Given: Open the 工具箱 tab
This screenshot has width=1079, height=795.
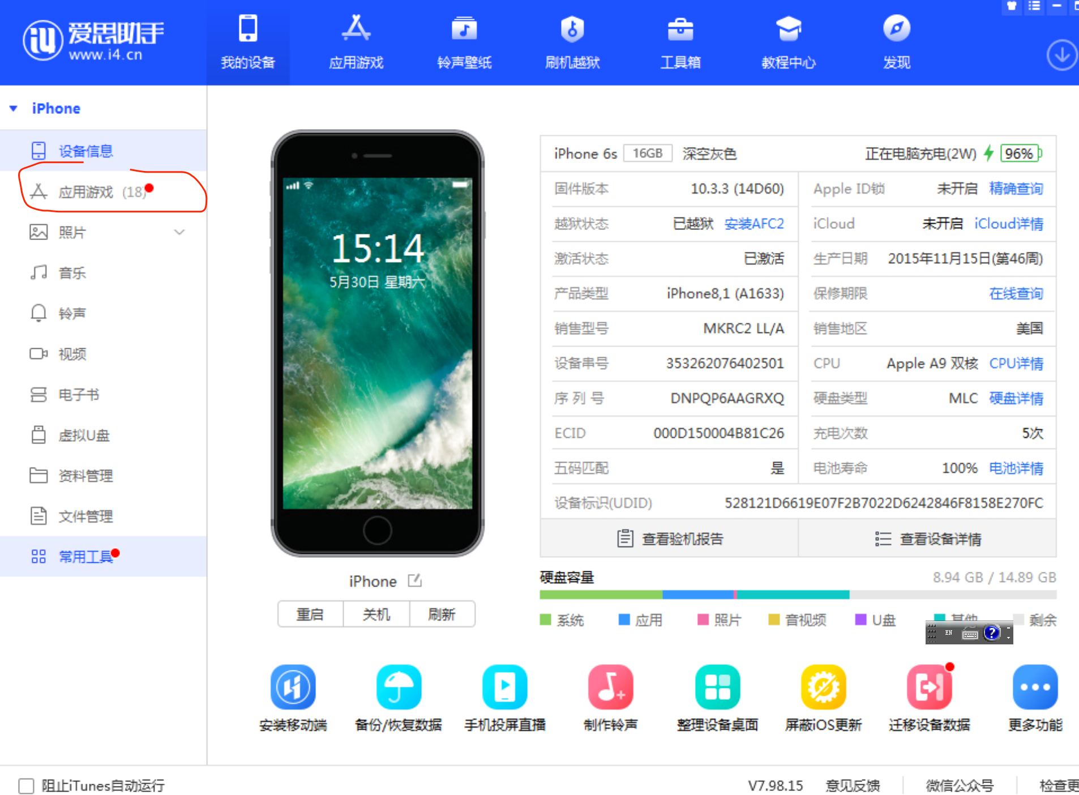Looking at the screenshot, I should click(680, 42).
